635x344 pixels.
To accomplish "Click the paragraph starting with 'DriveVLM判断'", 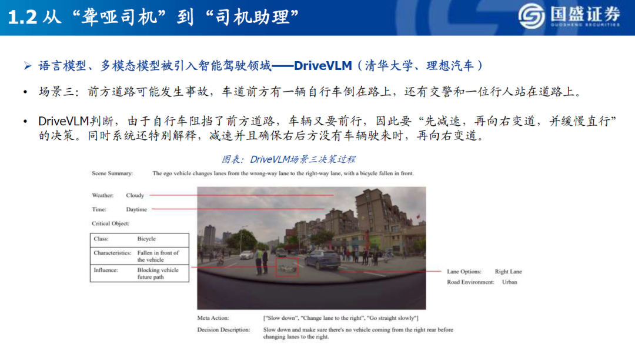I will tap(327, 128).
